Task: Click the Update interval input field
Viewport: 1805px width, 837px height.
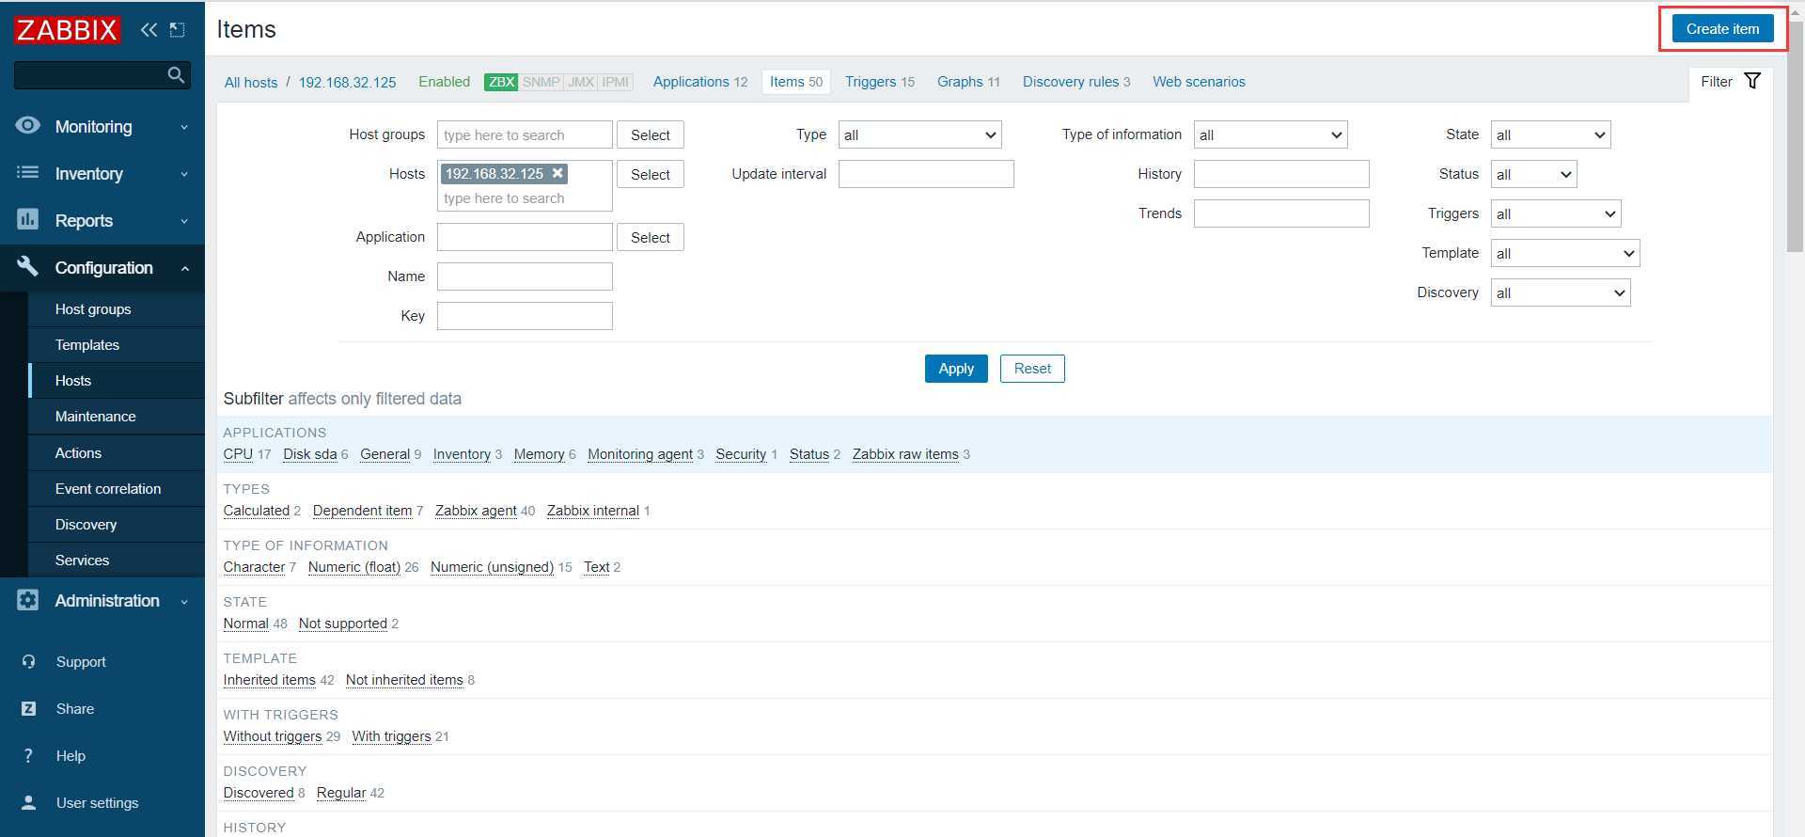Action: click(x=926, y=174)
